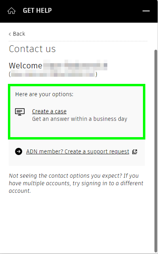Click the Welcome greeting text
Image resolution: width=158 pixels, height=254 pixels.
click(25, 66)
